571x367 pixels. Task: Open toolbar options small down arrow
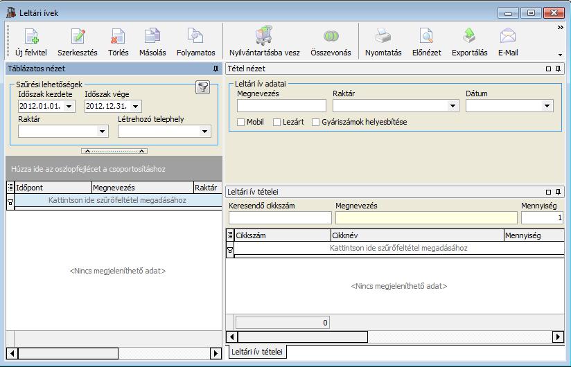[560, 55]
